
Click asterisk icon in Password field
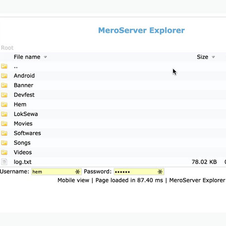pos(160,172)
